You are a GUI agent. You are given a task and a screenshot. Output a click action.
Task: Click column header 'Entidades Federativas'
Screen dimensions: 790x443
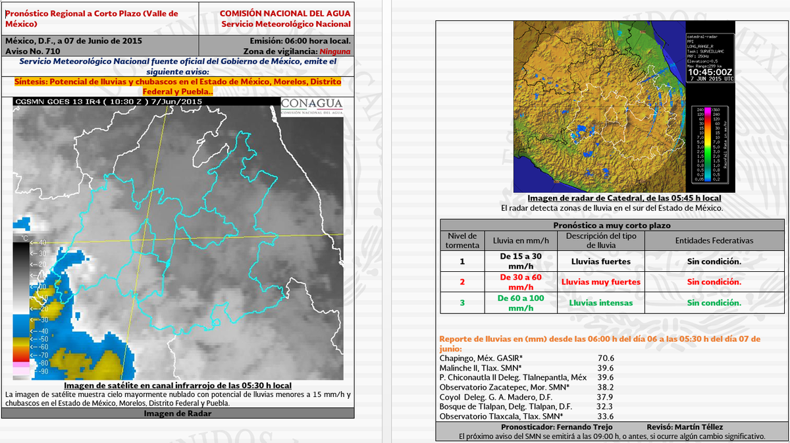[714, 241]
